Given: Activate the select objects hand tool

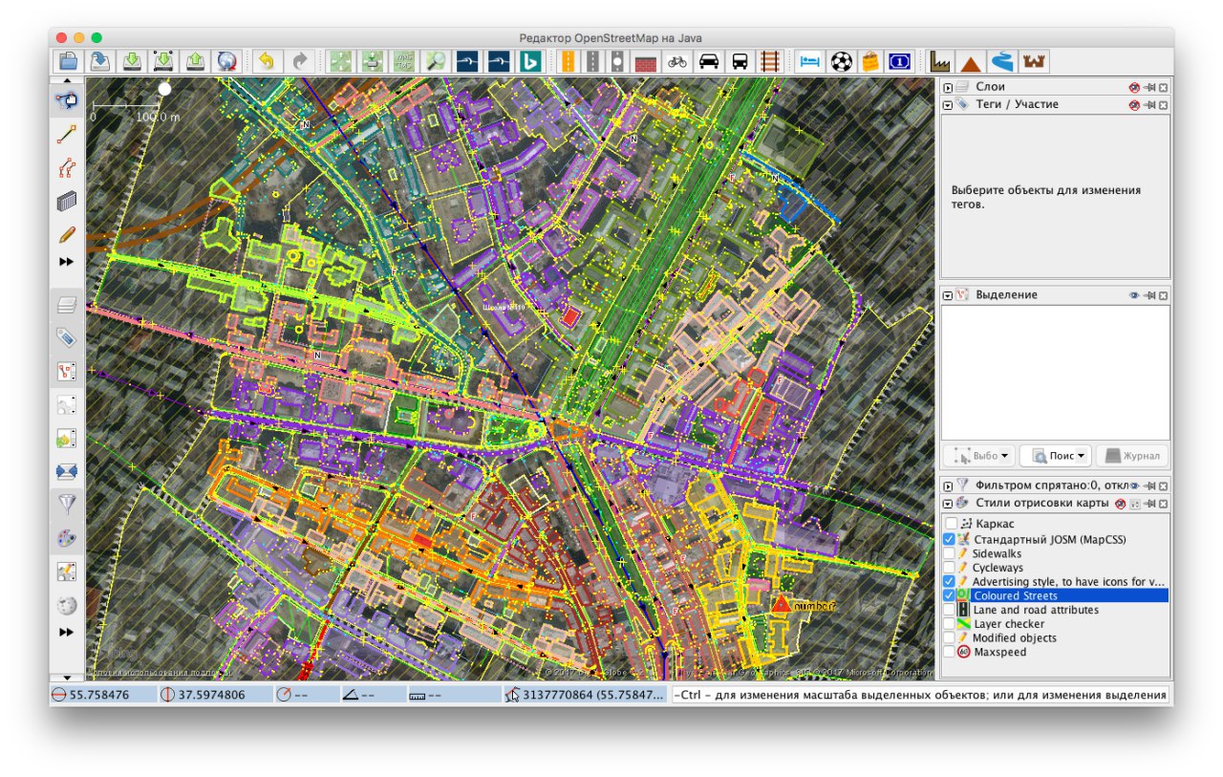Looking at the screenshot, I should pos(67,98).
